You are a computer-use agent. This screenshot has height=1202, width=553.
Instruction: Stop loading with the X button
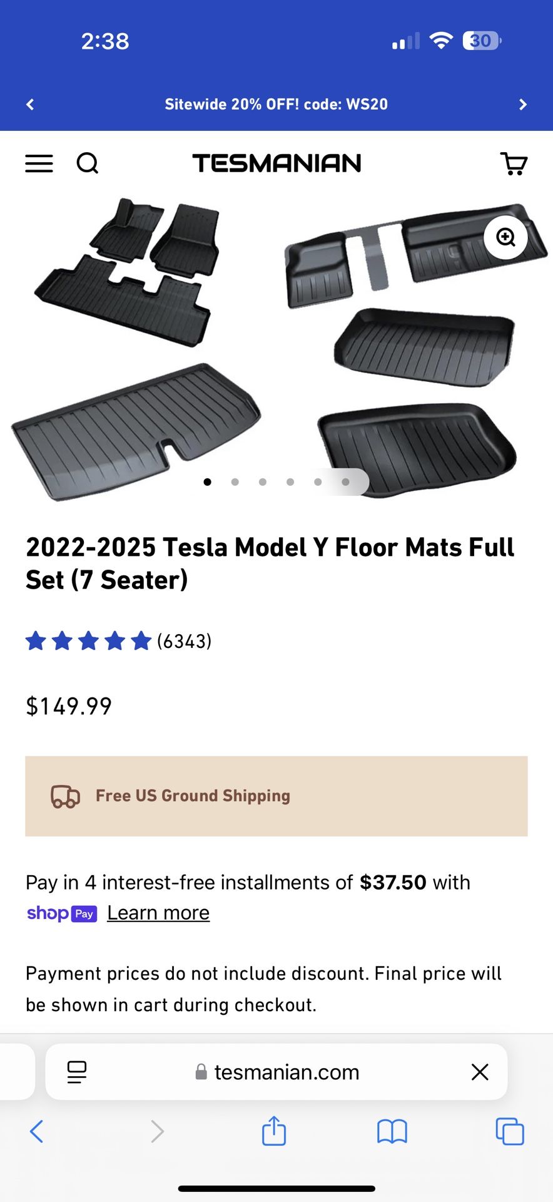click(x=480, y=1072)
